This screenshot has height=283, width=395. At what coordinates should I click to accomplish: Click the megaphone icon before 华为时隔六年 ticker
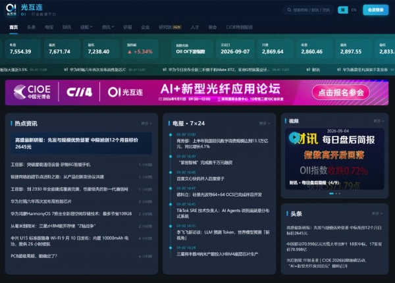(66, 70)
